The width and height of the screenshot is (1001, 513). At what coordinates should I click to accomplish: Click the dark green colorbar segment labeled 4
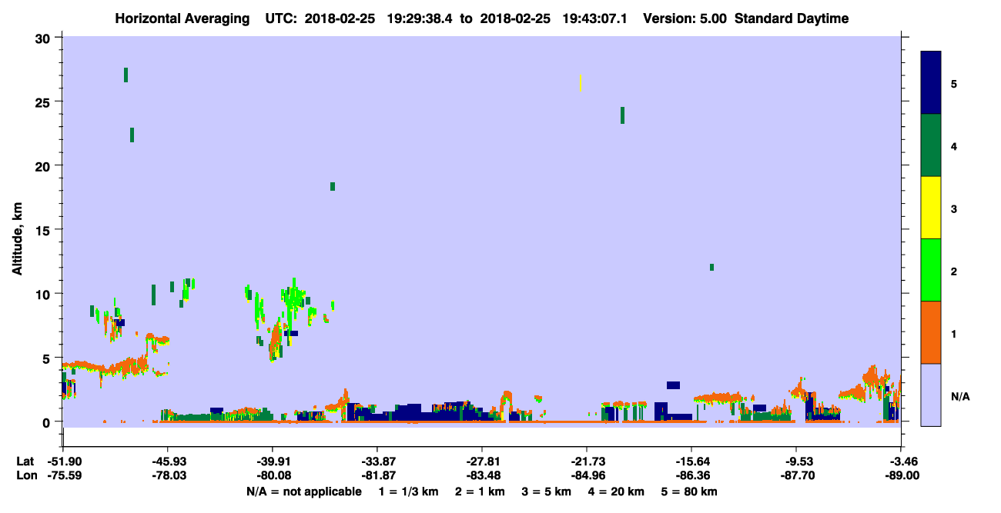coord(931,145)
